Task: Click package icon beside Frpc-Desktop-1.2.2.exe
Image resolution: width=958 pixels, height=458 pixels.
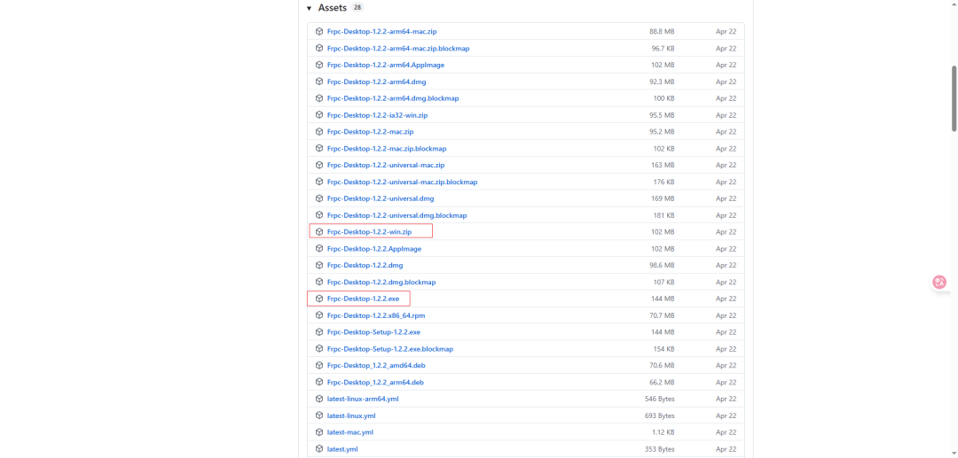Action: click(x=319, y=299)
